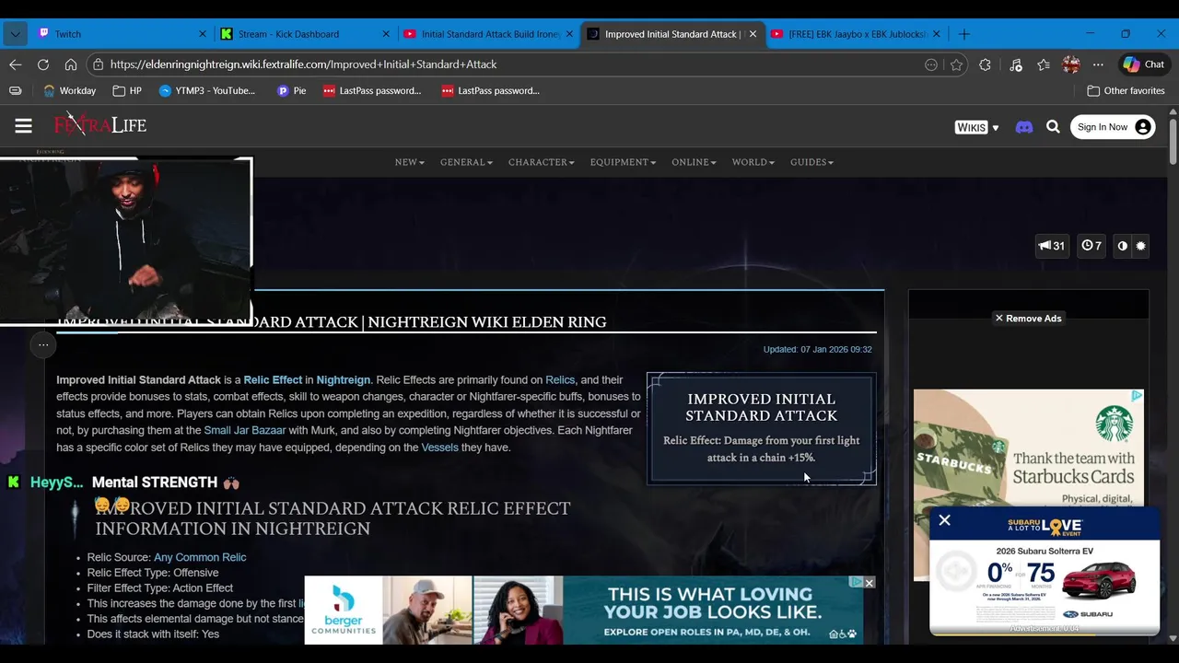Viewport: 1179px width, 663px height.
Task: Open the Vessels link
Action: [x=439, y=448]
